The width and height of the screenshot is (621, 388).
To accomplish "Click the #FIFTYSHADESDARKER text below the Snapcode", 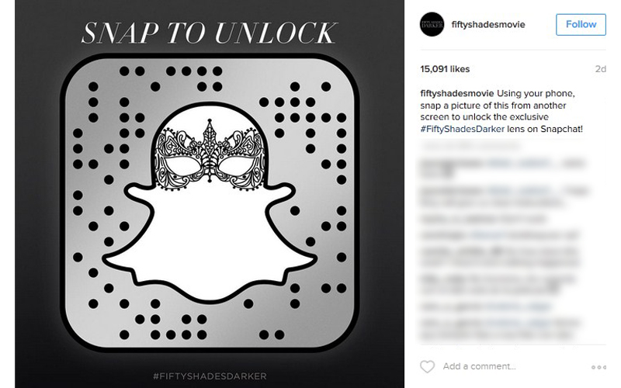I will coord(210,376).
